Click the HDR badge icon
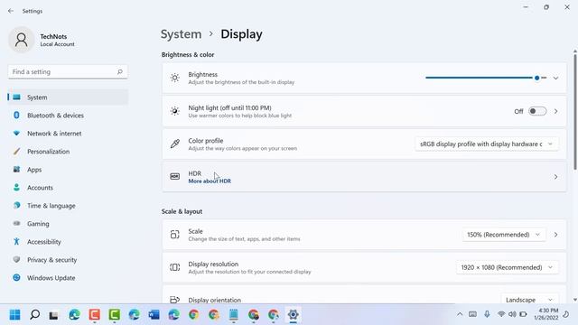The image size is (578, 325). click(175, 177)
